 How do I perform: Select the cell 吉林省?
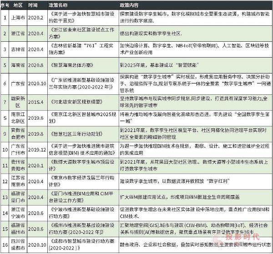click(18, 49)
